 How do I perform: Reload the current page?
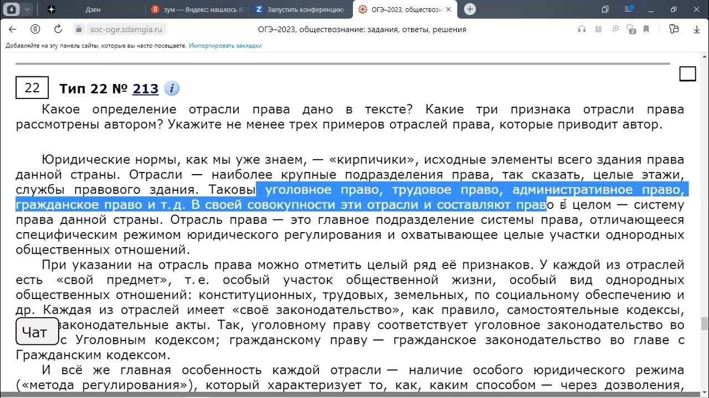coord(58,29)
